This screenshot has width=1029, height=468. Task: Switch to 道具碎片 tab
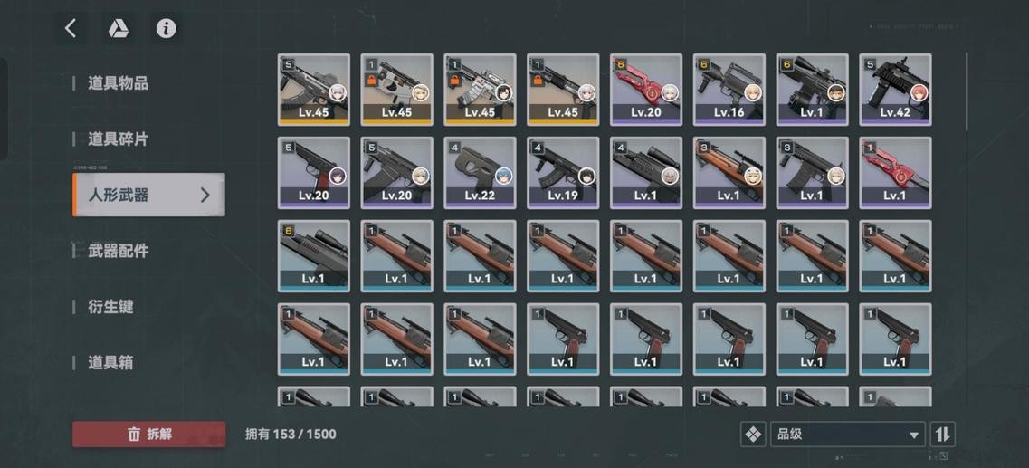click(x=119, y=139)
